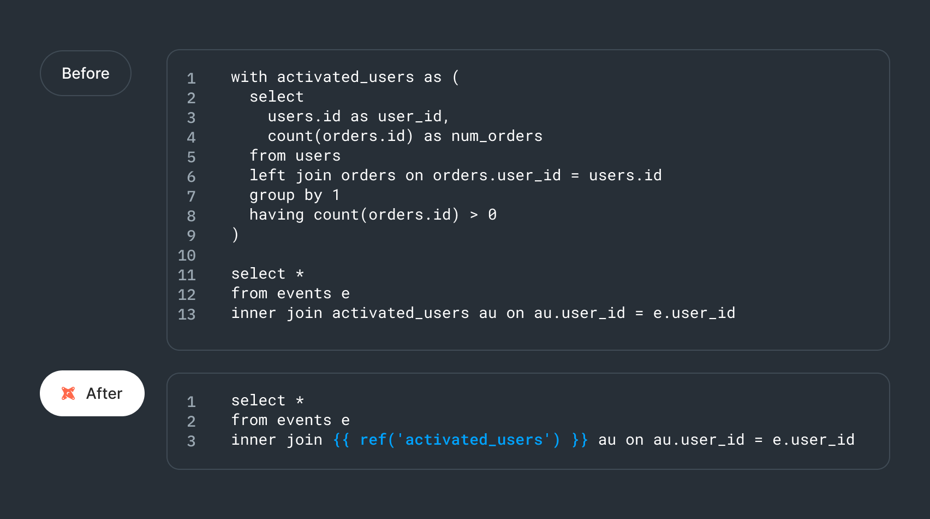Viewport: 930px width, 519px height.
Task: Click 'from events e' in After block
Action: point(290,420)
